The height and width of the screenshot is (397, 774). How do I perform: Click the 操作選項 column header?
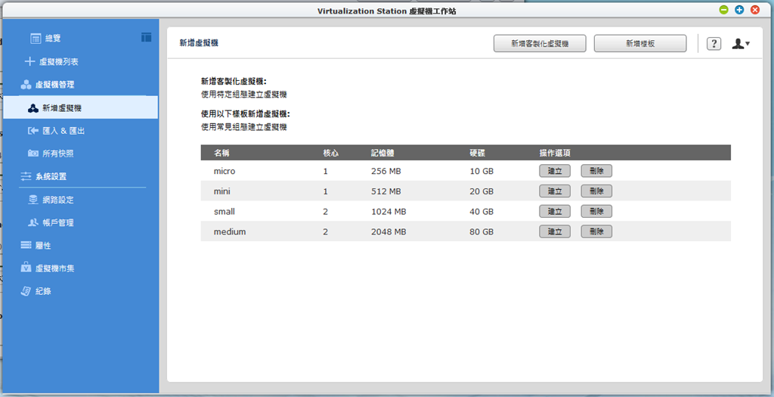tap(556, 153)
